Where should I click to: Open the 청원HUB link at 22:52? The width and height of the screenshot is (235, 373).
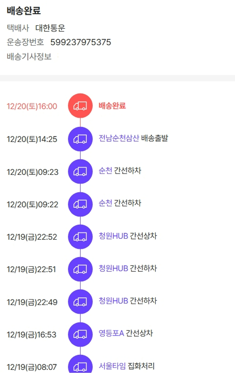(x=113, y=236)
